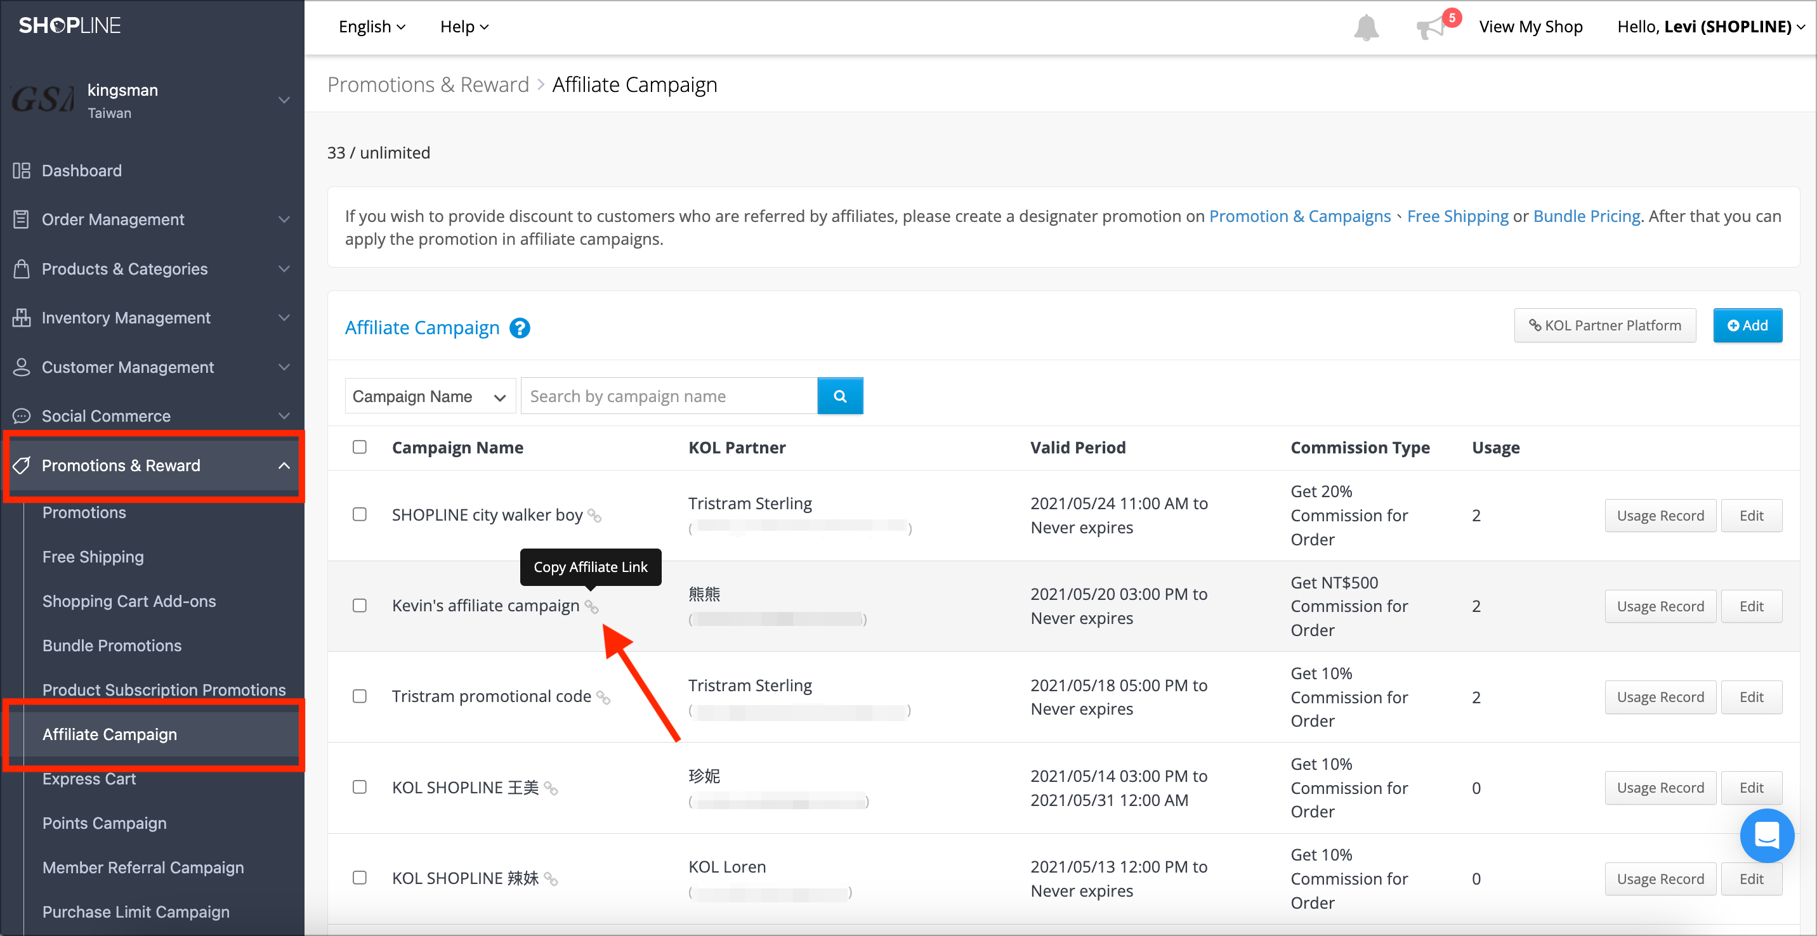This screenshot has height=936, width=1817.
Task: Check the box for Kevin's affiliate campaign
Action: tap(360, 606)
